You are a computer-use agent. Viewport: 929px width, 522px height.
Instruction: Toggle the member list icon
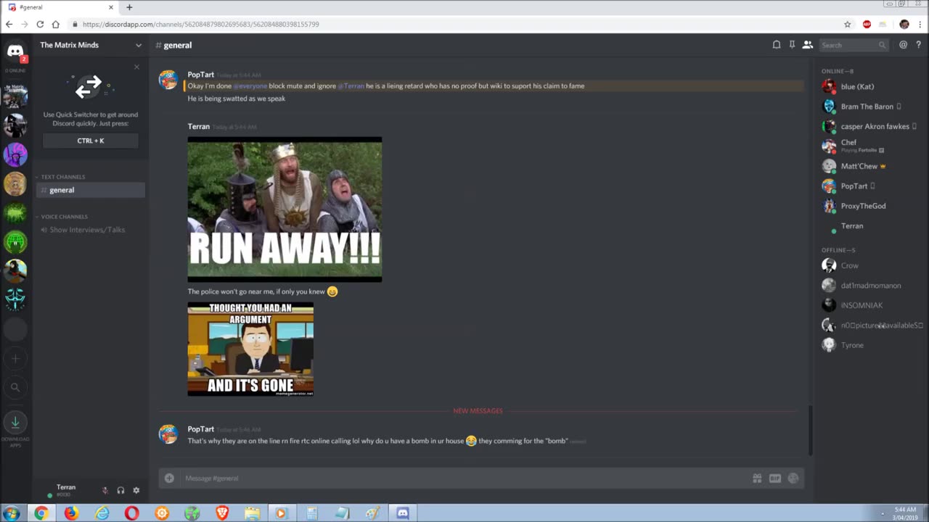point(807,45)
